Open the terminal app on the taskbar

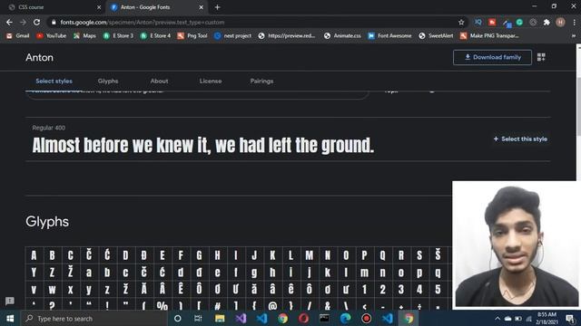[324, 318]
